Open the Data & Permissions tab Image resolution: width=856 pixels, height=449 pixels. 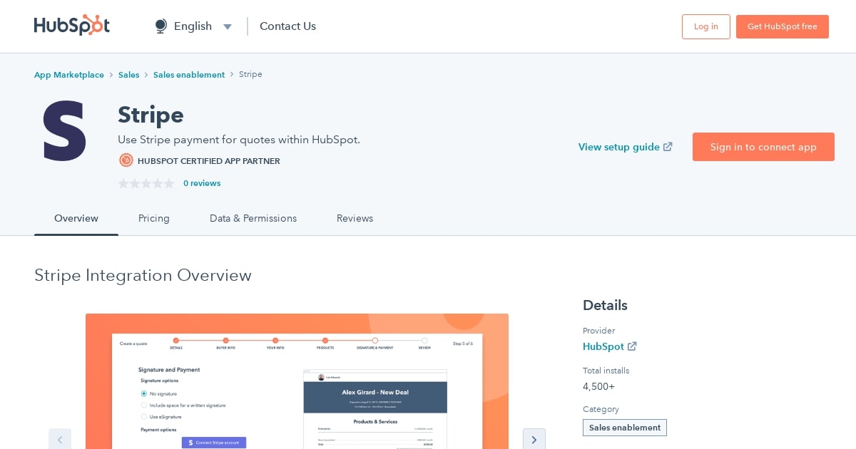(253, 219)
